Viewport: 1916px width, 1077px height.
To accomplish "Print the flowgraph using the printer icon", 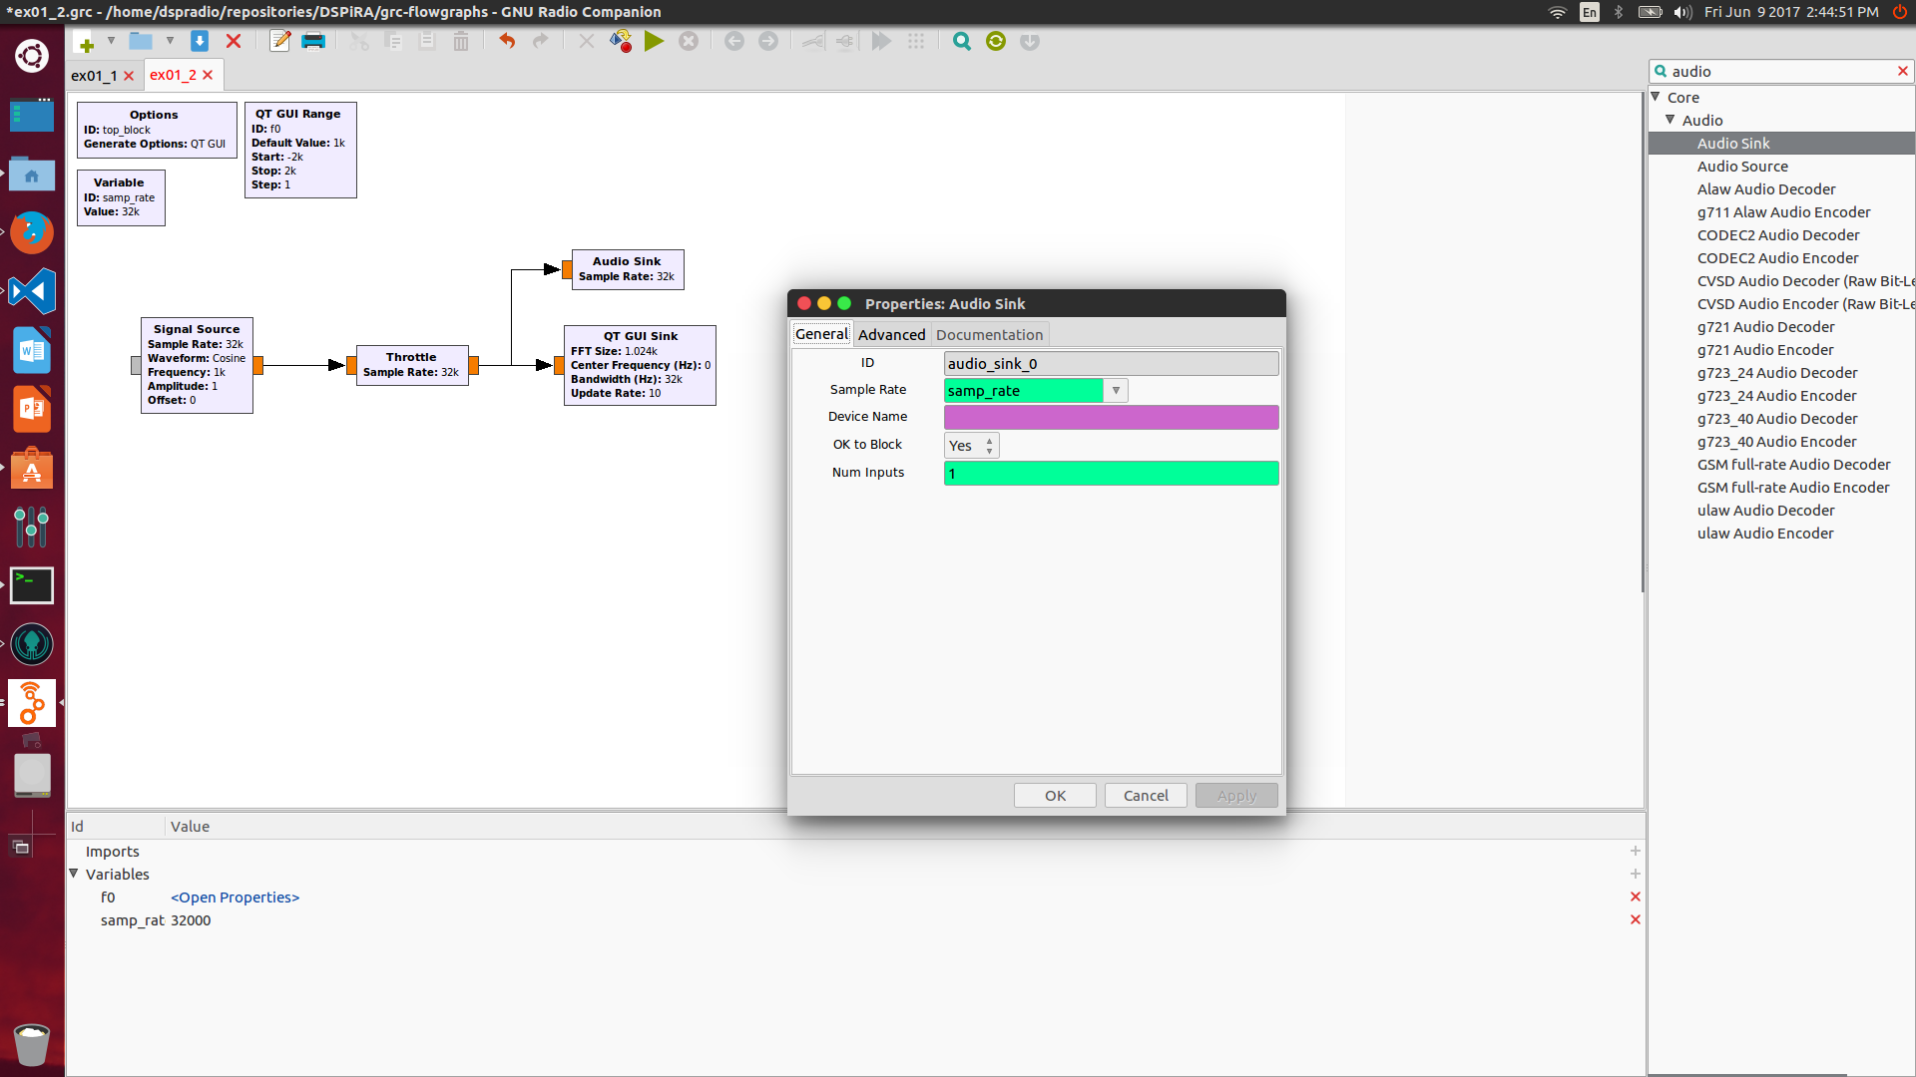I will pyautogui.click(x=313, y=41).
